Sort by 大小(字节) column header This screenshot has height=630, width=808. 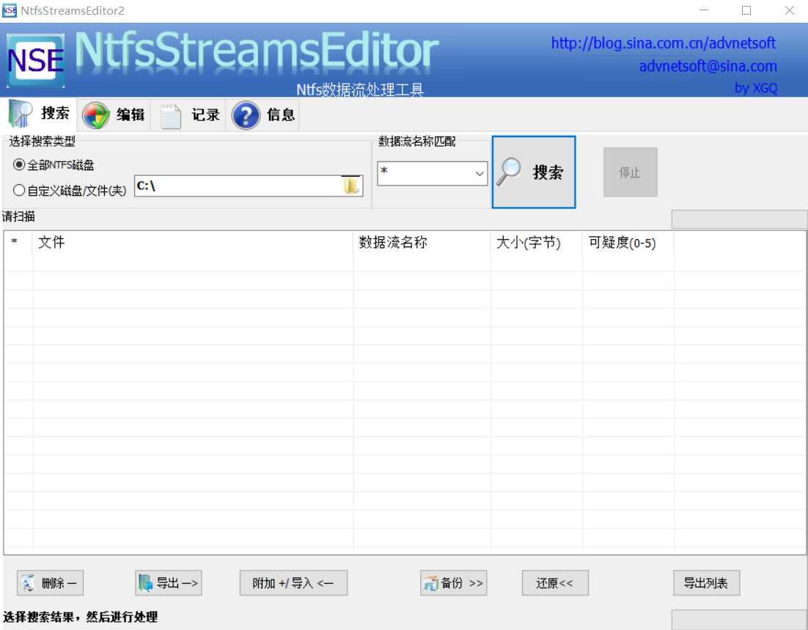click(x=537, y=242)
